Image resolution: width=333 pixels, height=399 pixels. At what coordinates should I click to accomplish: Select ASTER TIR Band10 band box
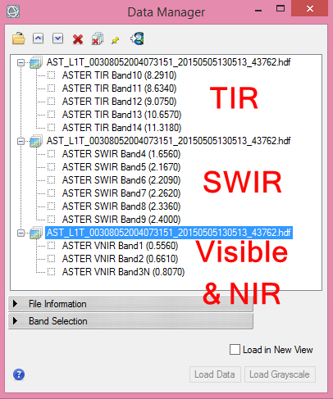51,75
